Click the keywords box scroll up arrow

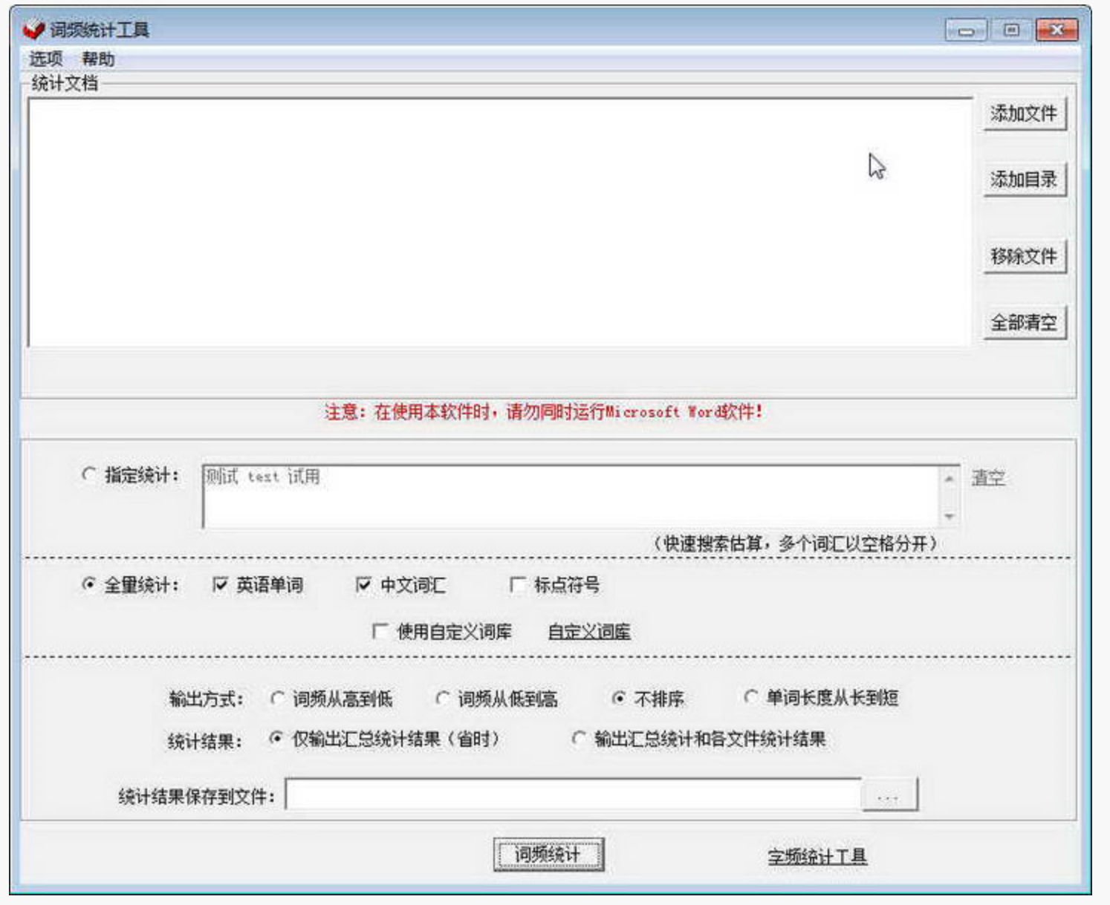(949, 479)
